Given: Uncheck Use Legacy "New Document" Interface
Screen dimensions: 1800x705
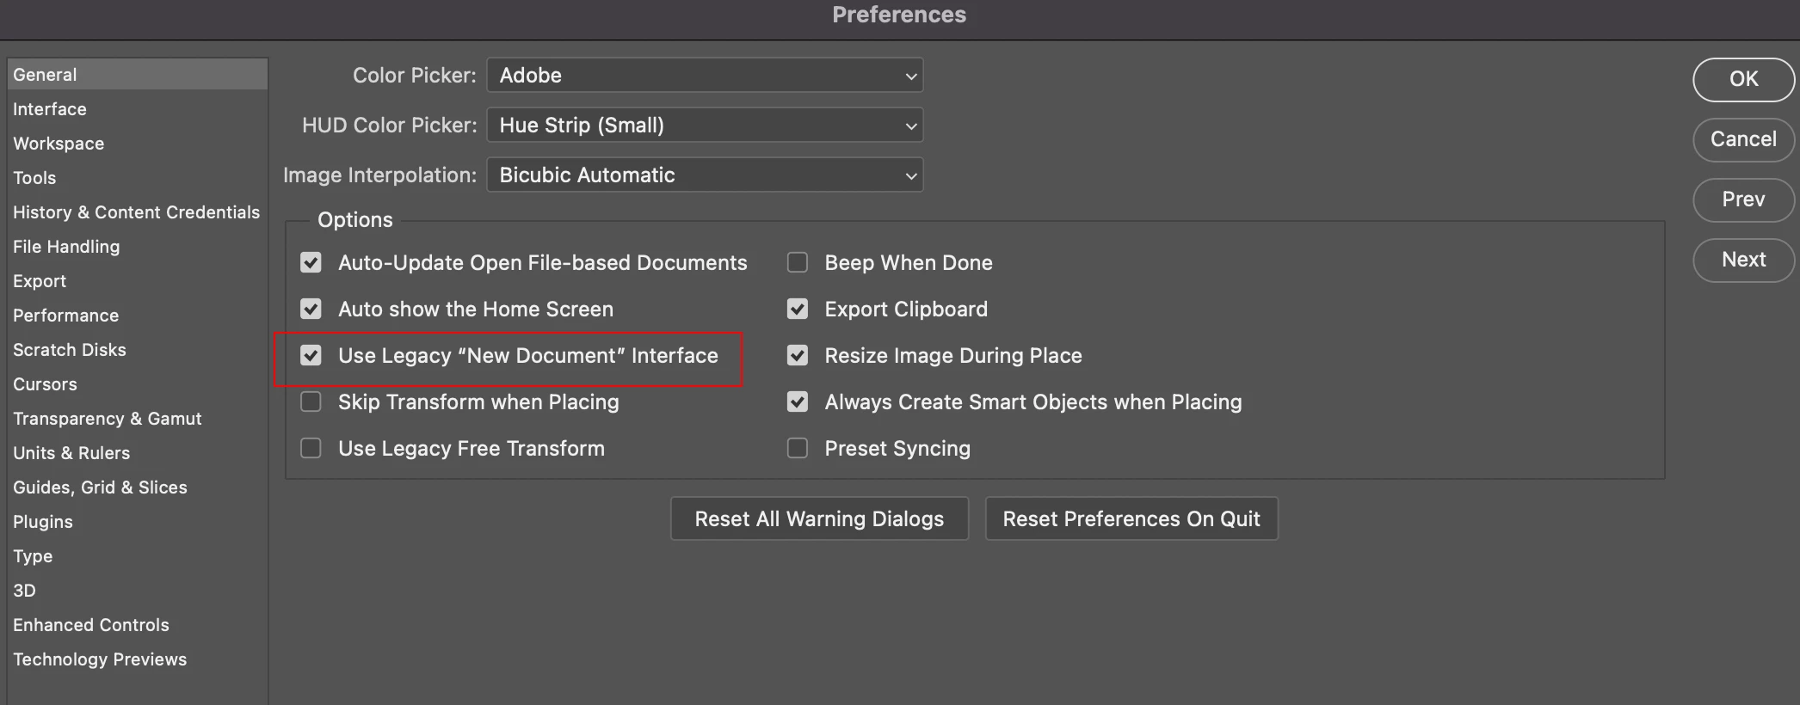Looking at the screenshot, I should coord(311,355).
